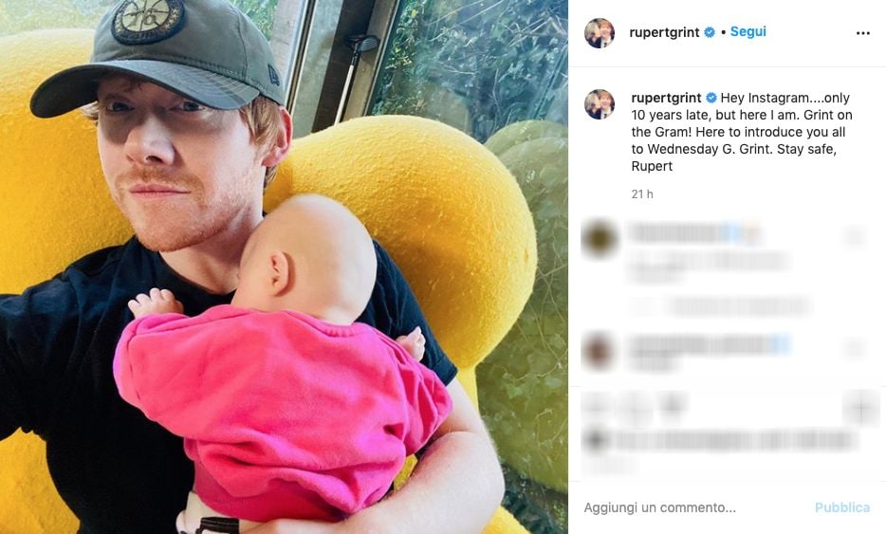Click the blurred bookmark icon at right
886x534 pixels.
(860, 407)
